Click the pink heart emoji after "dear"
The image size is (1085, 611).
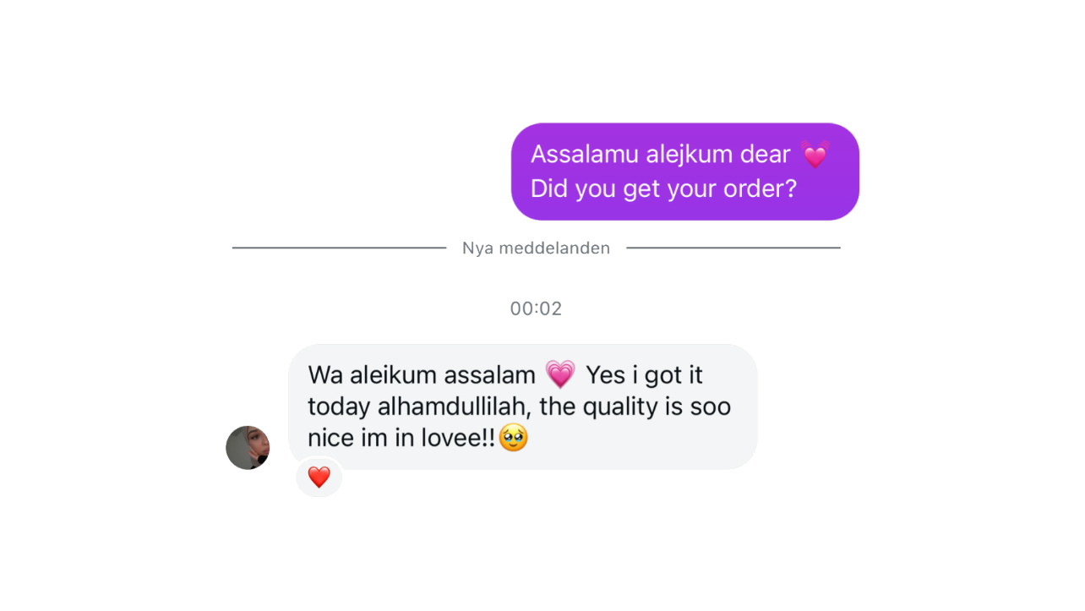click(815, 155)
